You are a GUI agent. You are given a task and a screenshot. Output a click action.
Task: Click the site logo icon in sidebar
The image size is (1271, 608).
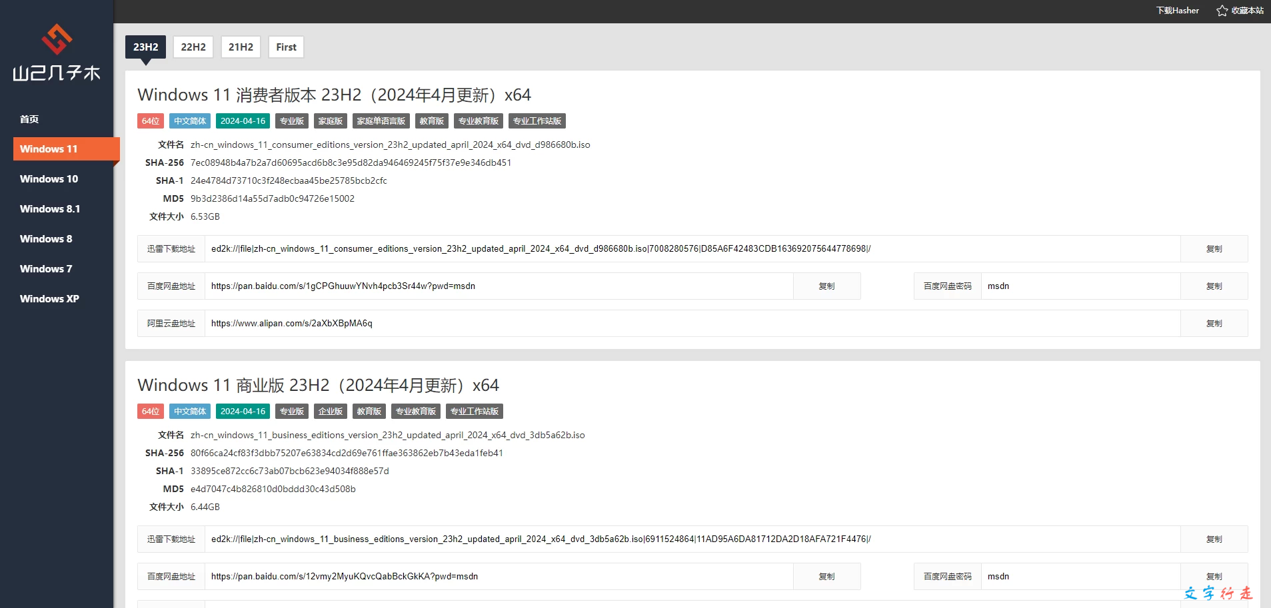pyautogui.click(x=57, y=39)
